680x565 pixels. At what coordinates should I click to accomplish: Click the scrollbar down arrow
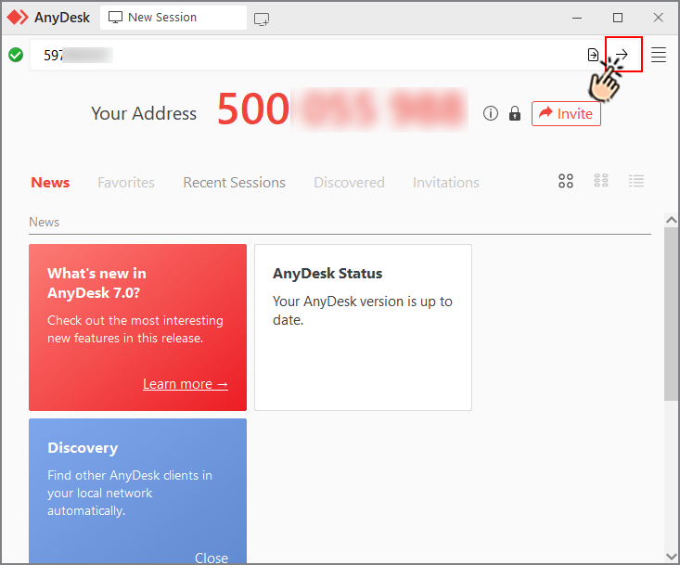click(672, 557)
